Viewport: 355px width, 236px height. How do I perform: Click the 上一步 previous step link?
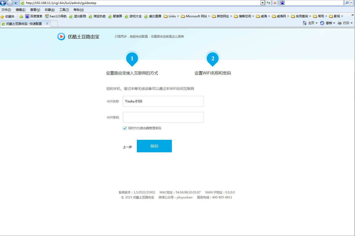pos(127,147)
